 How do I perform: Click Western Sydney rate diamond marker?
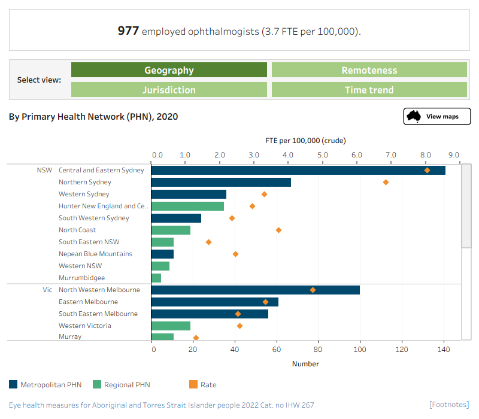(264, 194)
